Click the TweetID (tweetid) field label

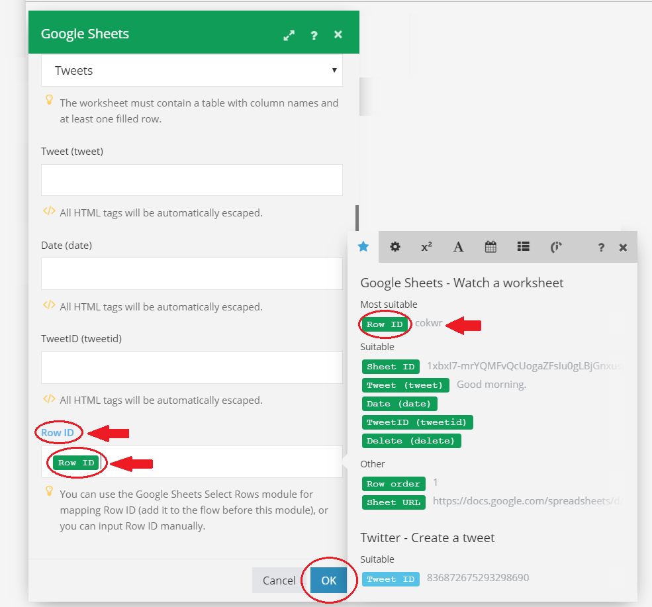(x=81, y=339)
